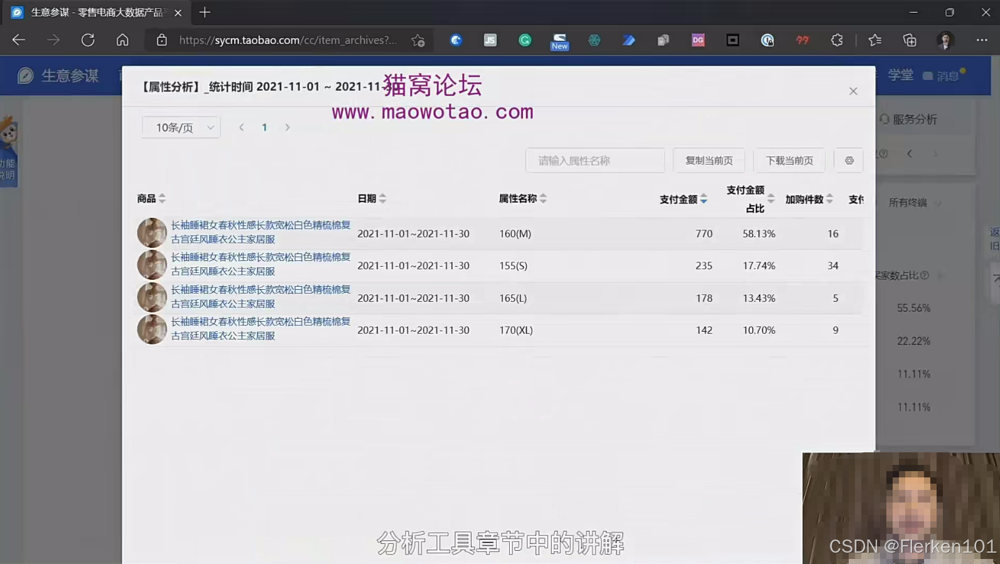
Task: Select the 58.13% payment share cell
Action: (759, 233)
